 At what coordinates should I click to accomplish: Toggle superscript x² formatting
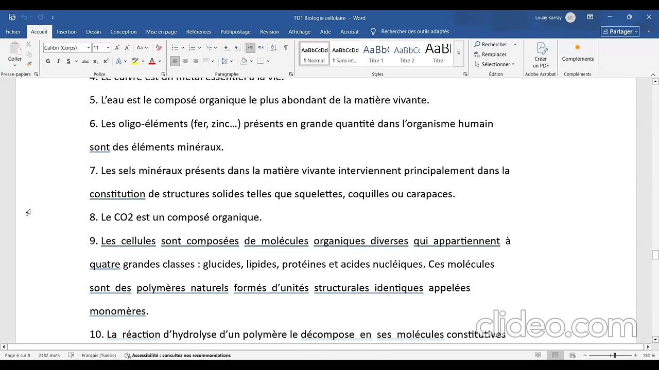[x=106, y=61]
